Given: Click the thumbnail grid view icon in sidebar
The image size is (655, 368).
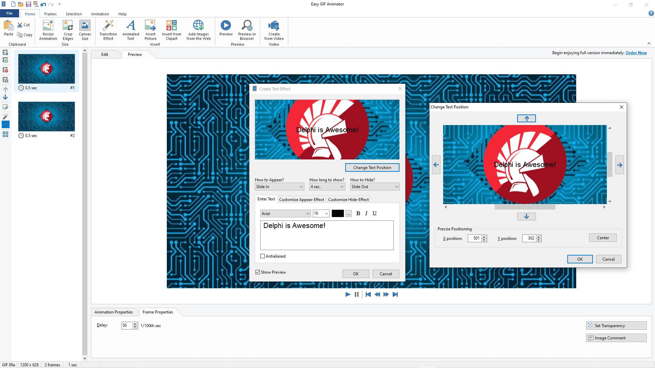Looking at the screenshot, I should tap(5, 134).
